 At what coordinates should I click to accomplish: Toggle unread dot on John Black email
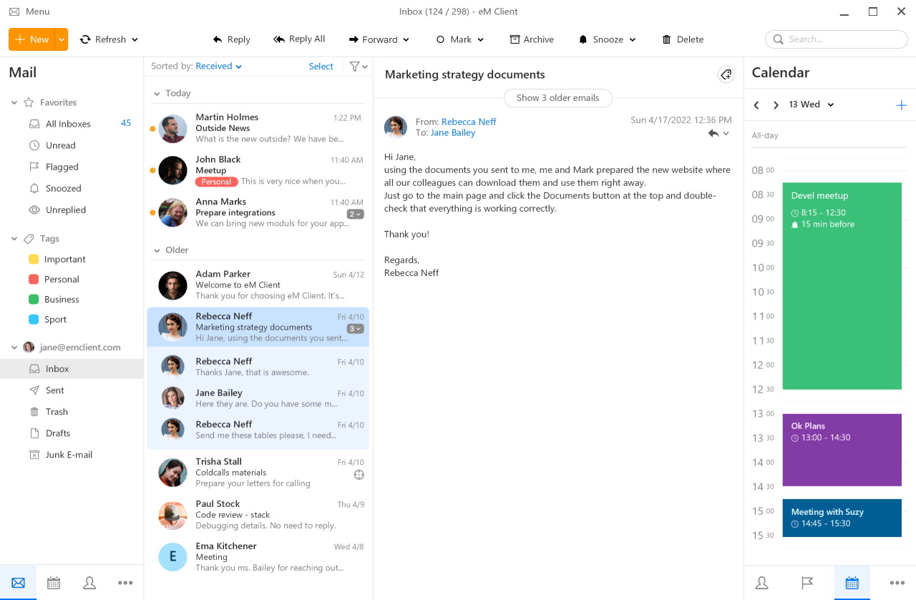[152, 171]
